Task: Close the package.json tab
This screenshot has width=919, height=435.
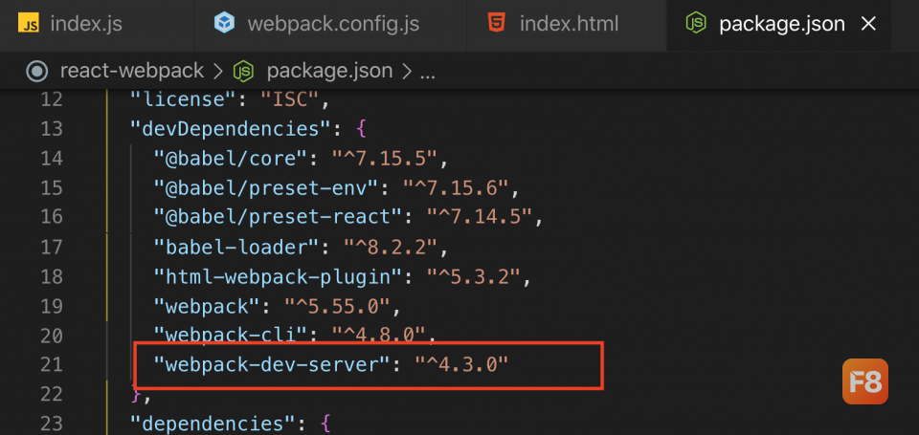Action: pos(868,24)
